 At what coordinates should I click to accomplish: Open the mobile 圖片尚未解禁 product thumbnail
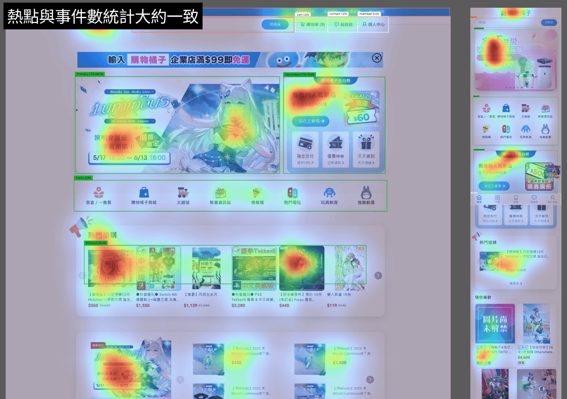(495, 324)
